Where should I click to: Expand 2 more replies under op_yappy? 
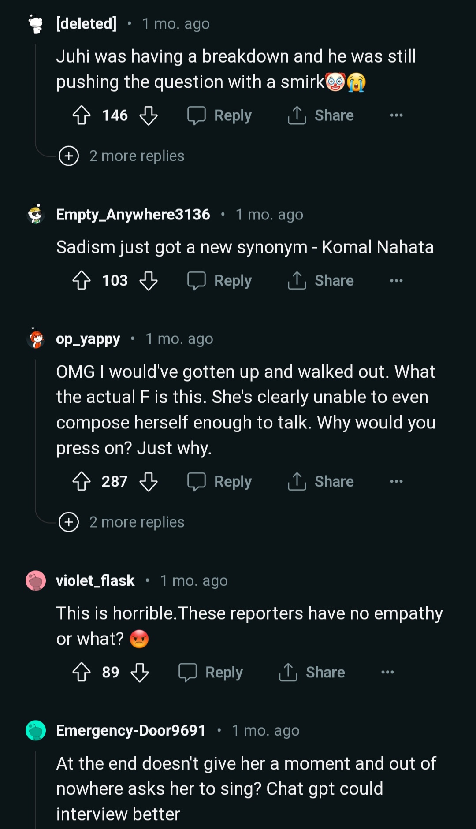[122, 522]
